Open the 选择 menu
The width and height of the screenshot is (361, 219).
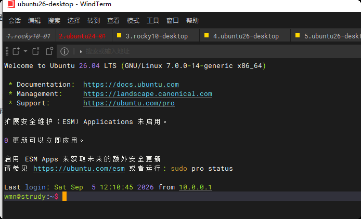coord(74,21)
